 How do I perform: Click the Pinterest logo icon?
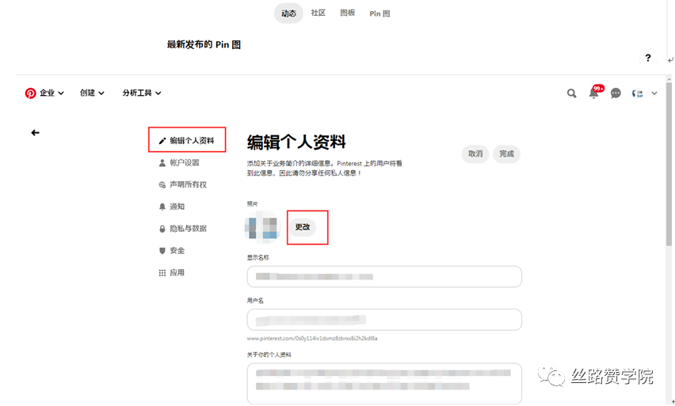click(x=30, y=93)
